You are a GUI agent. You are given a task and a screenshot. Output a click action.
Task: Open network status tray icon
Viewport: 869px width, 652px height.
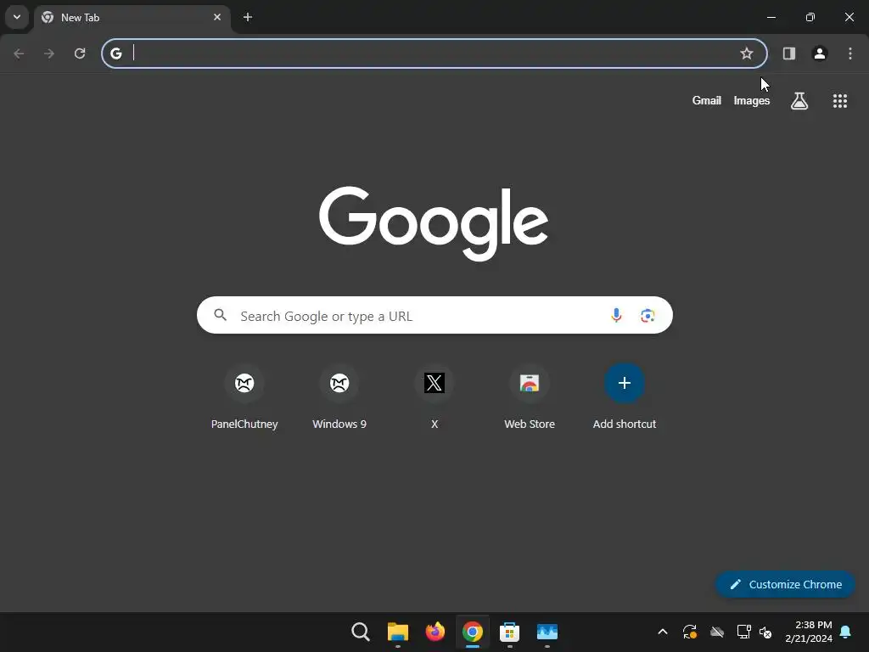point(743,632)
